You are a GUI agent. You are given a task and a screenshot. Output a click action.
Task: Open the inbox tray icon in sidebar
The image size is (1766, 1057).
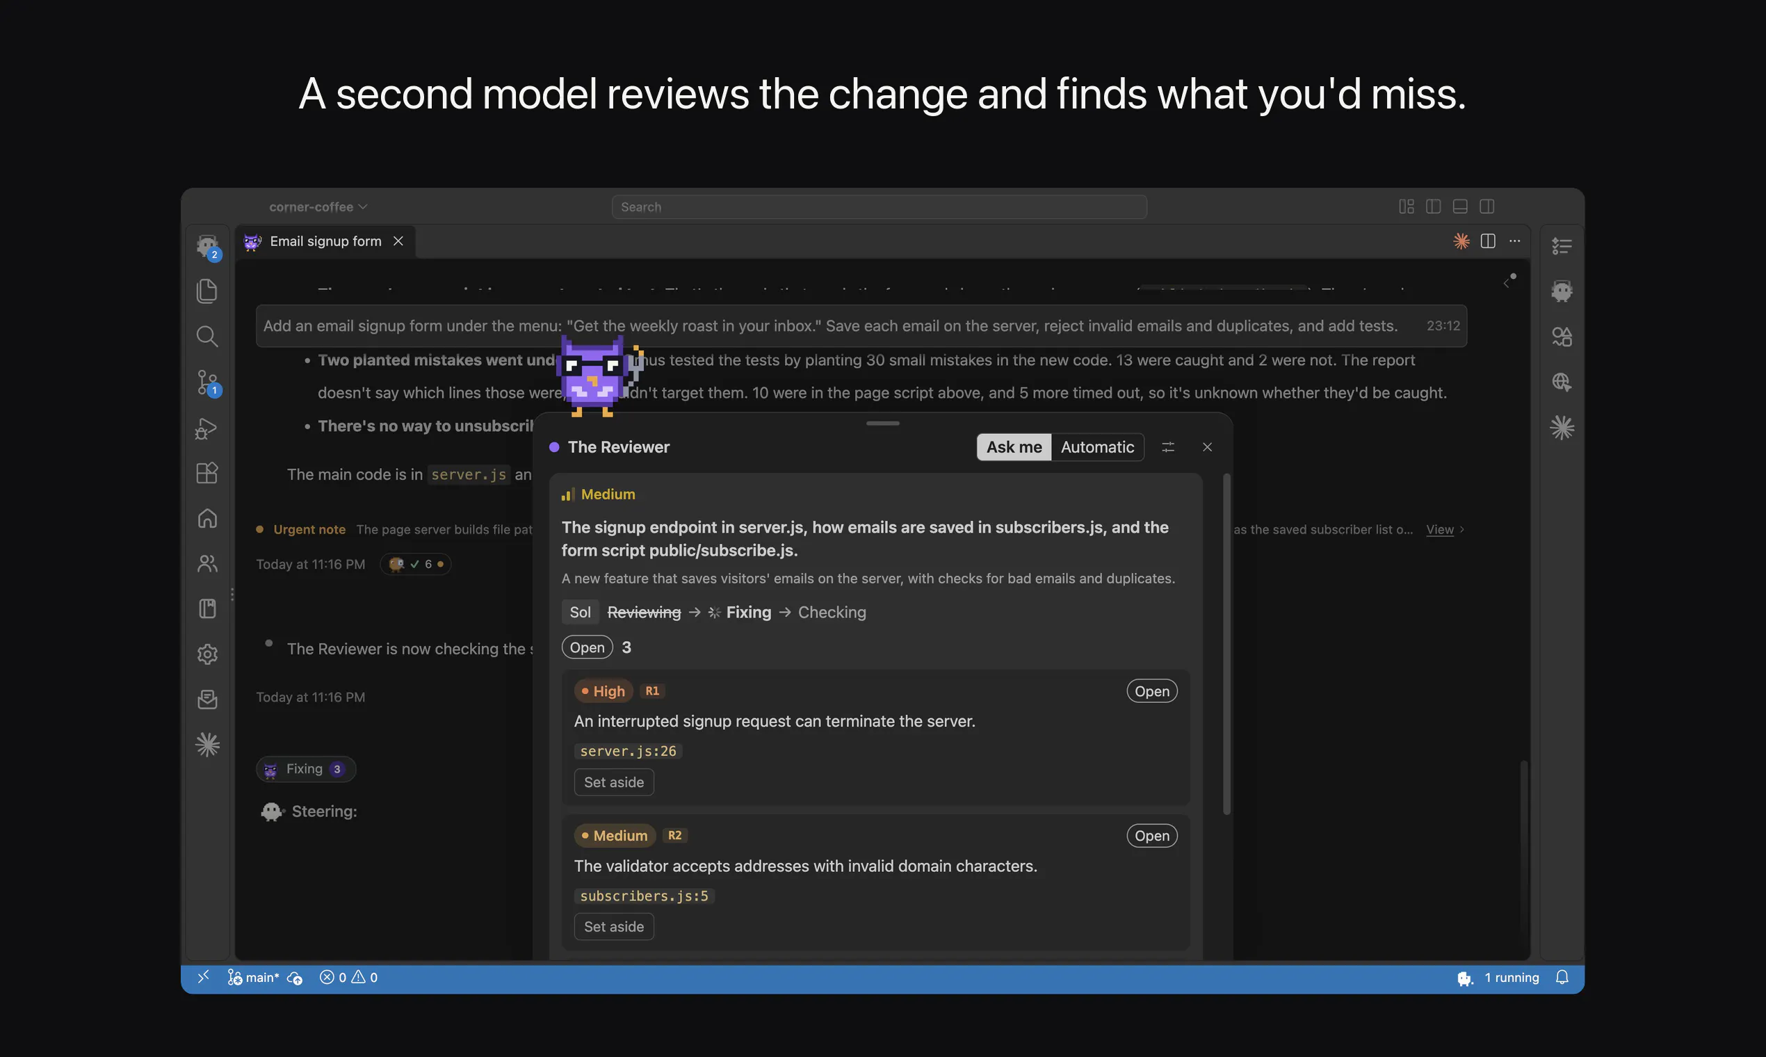(207, 699)
